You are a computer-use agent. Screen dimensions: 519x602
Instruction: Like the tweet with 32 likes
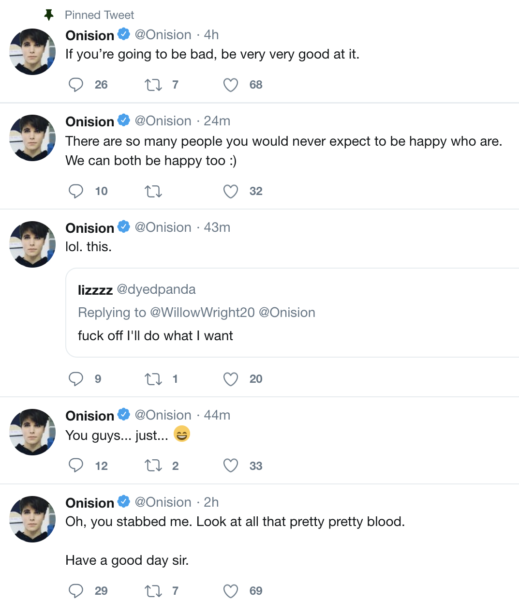pyautogui.click(x=231, y=192)
